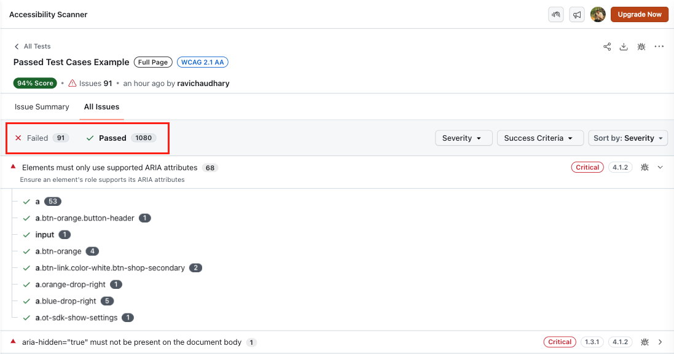674x354 pixels.
Task: Click the Accessibility Scanner title
Action: coord(48,15)
